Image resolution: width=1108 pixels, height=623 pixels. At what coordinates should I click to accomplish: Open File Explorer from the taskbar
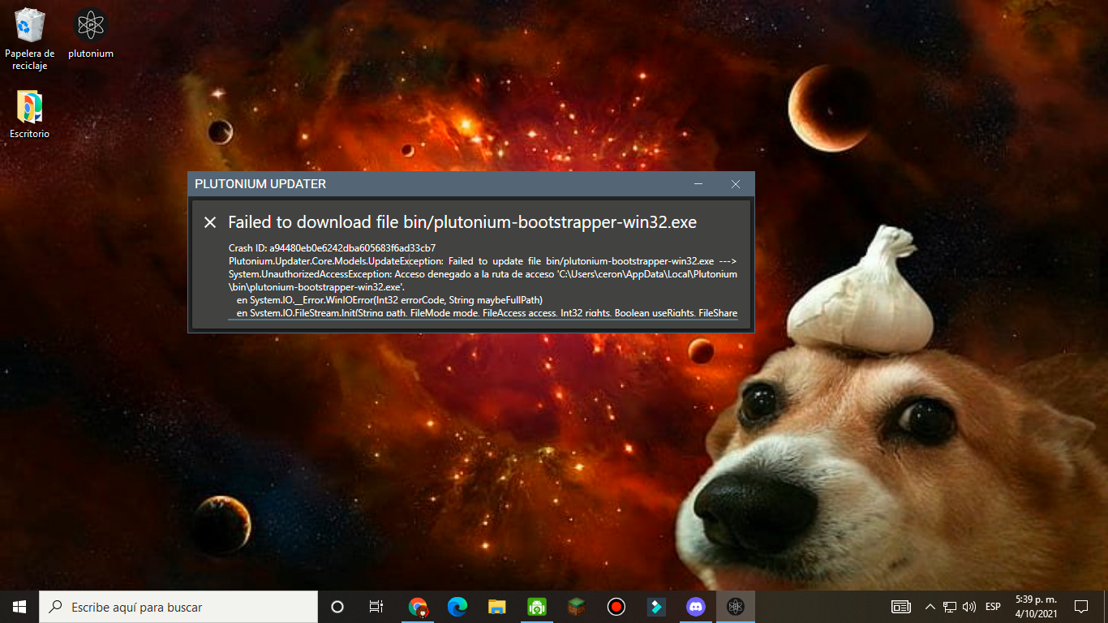coord(497,607)
